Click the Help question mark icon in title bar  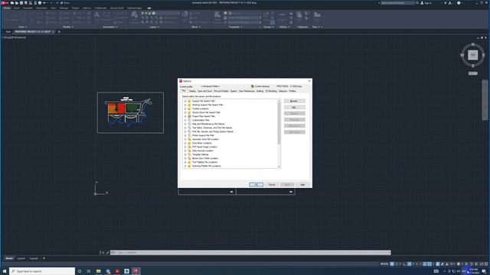[x=459, y=3]
